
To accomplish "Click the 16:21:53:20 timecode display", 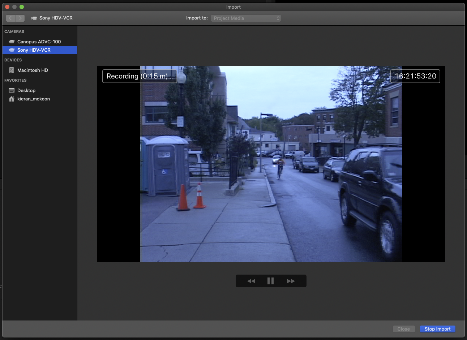I will [x=415, y=76].
